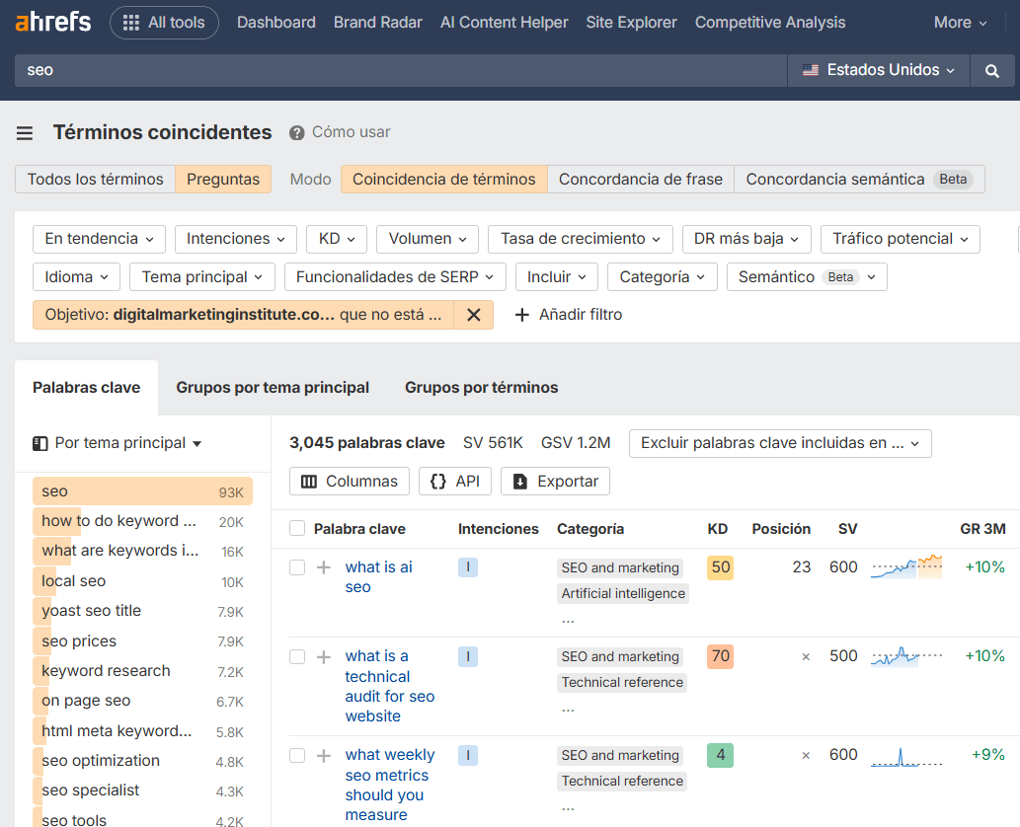Choose Concordancia semántica Beta mode

[x=859, y=180]
